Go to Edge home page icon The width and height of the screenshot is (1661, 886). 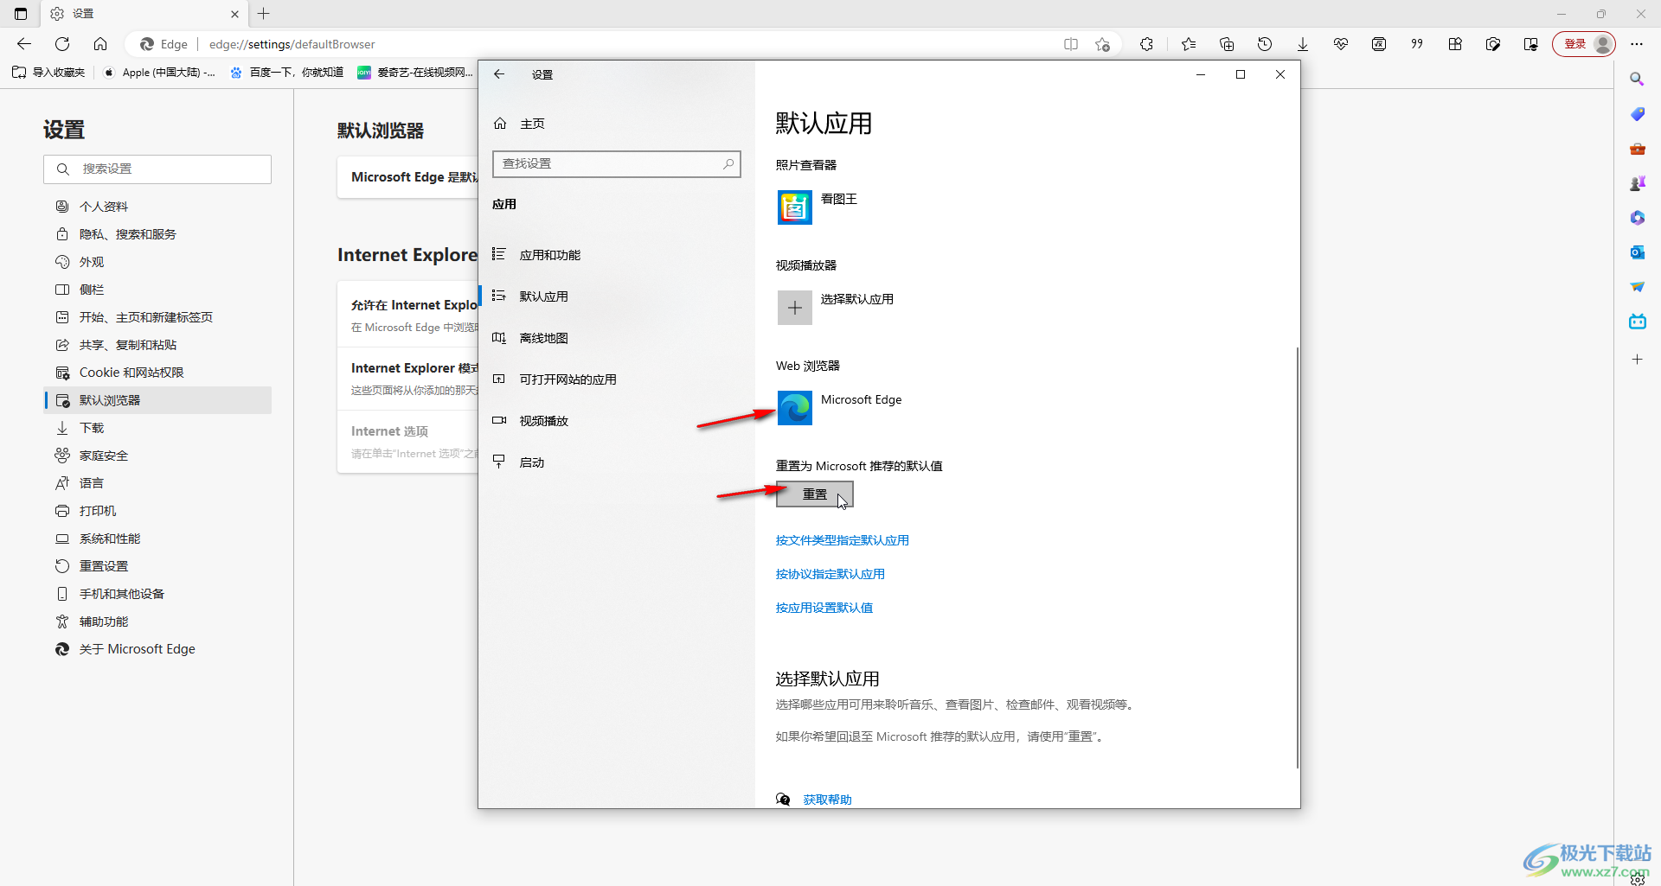pos(100,44)
